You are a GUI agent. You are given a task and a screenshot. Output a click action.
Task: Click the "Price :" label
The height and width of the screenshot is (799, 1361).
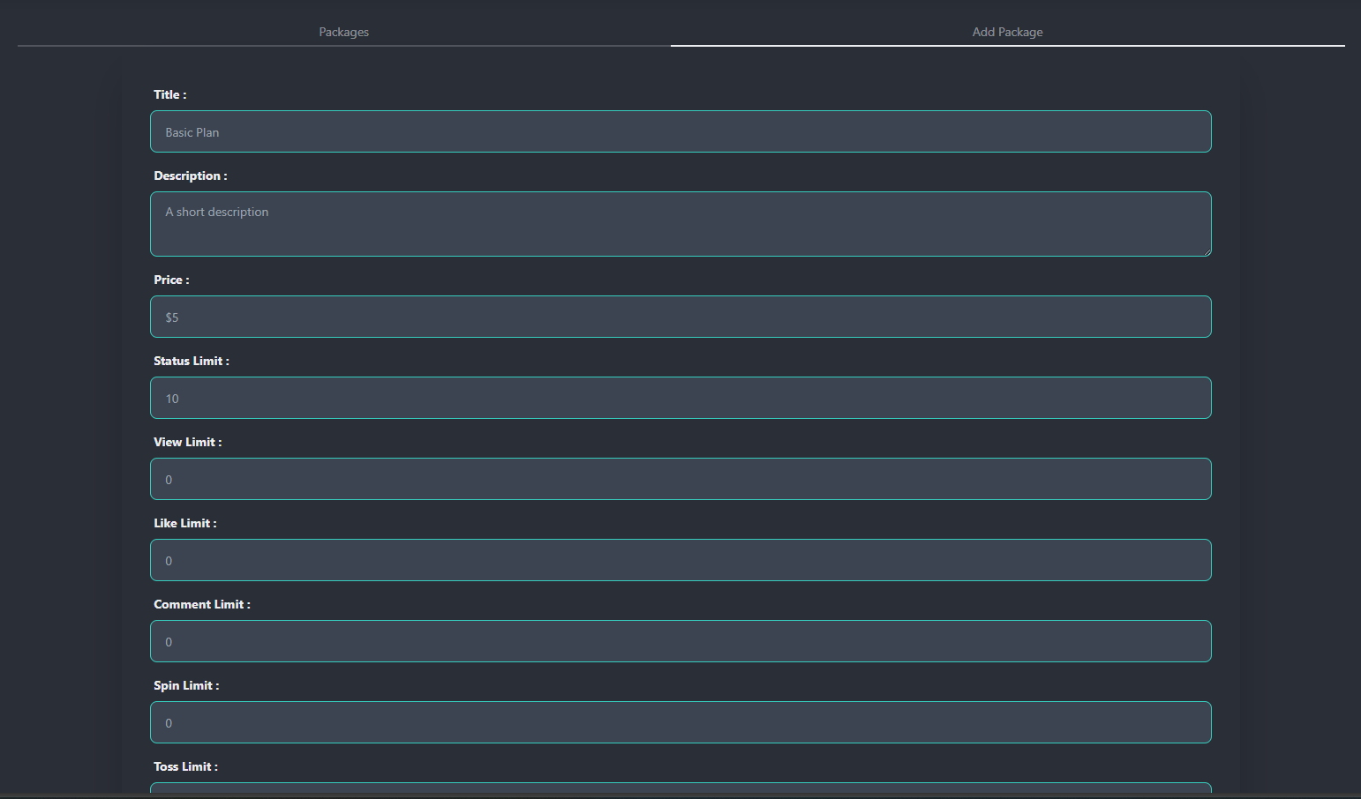(x=171, y=280)
